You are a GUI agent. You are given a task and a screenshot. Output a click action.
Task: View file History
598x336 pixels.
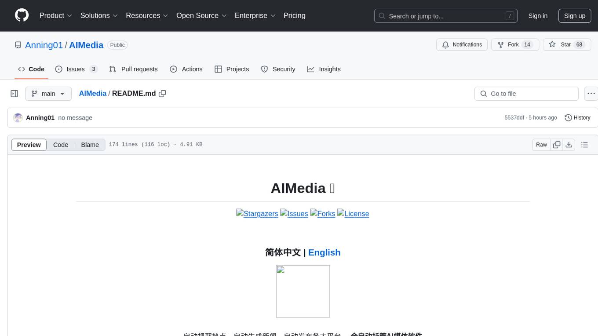[x=577, y=118]
